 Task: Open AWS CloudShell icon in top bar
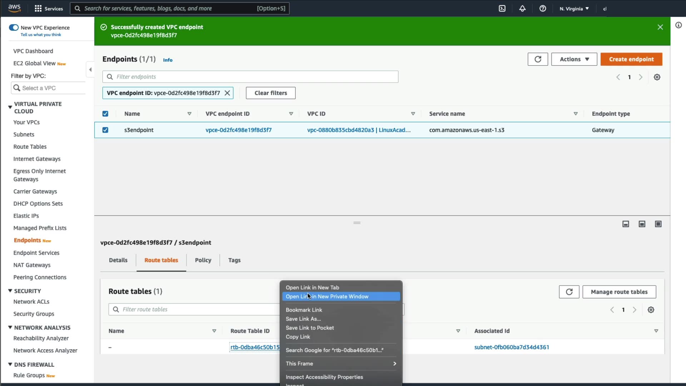pyautogui.click(x=502, y=9)
